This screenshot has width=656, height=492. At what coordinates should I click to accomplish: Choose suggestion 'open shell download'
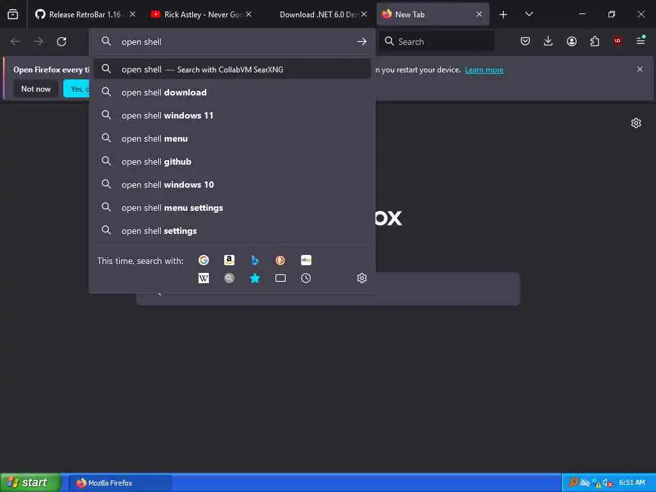(x=232, y=92)
